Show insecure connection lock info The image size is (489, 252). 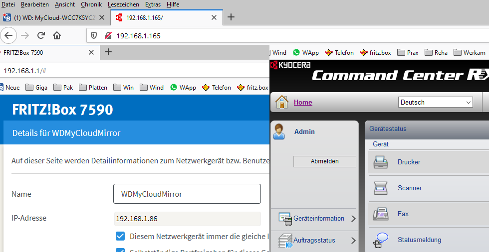pyautogui.click(x=108, y=36)
